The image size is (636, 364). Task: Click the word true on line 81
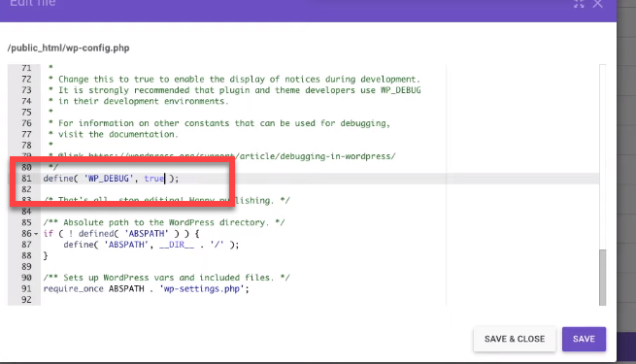153,179
